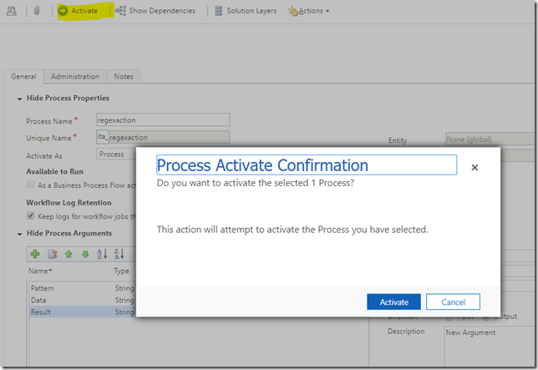Sort arguments descending Z to A
The height and width of the screenshot is (370, 538).
[119, 254]
